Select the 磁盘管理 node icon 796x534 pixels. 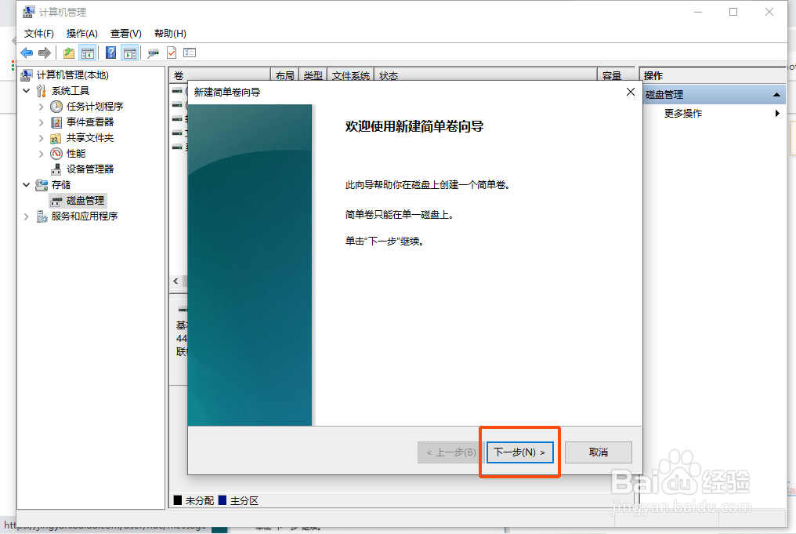[58, 200]
